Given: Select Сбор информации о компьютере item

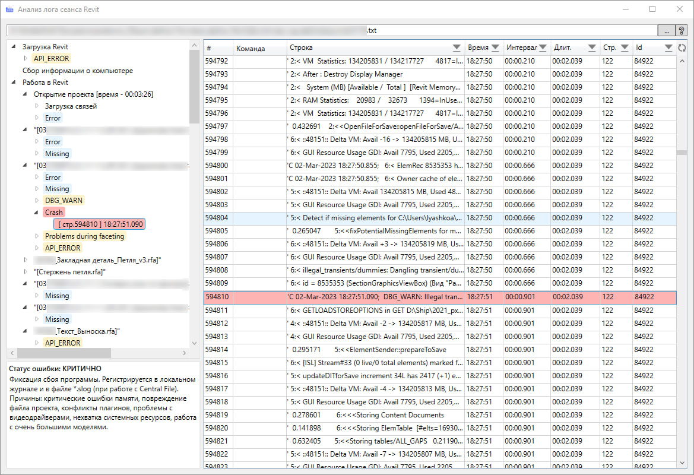Looking at the screenshot, I should click(77, 71).
